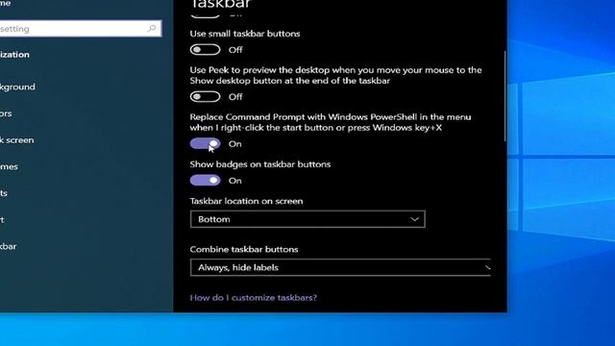Click the Show badges on taskbar buttons label

[260, 164]
